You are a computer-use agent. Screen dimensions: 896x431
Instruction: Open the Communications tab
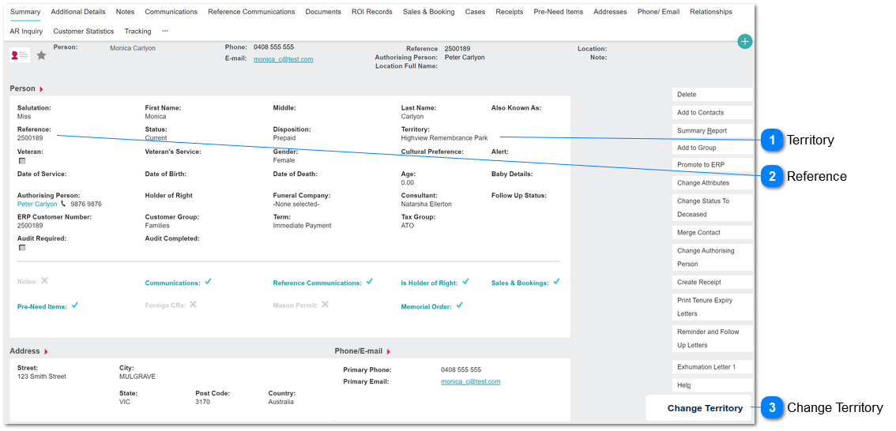click(x=171, y=11)
